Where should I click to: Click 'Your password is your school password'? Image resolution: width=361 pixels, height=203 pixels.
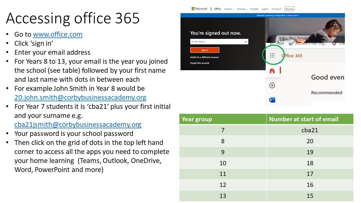[74, 134]
